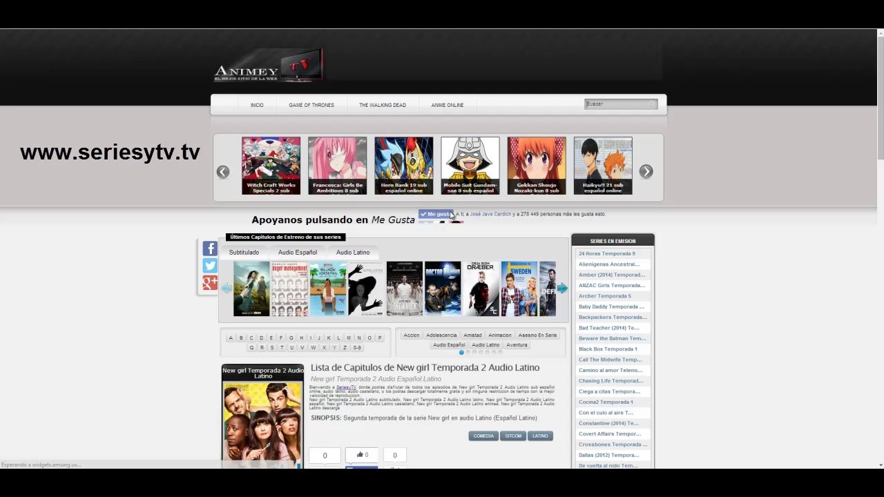The width and height of the screenshot is (884, 497).
Task: Open Game of Thrones menu item
Action: point(311,105)
